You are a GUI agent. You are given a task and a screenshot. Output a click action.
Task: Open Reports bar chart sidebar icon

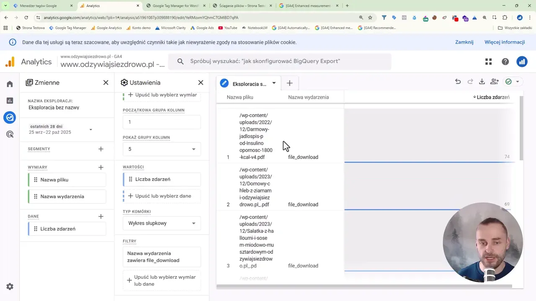pyautogui.click(x=10, y=101)
